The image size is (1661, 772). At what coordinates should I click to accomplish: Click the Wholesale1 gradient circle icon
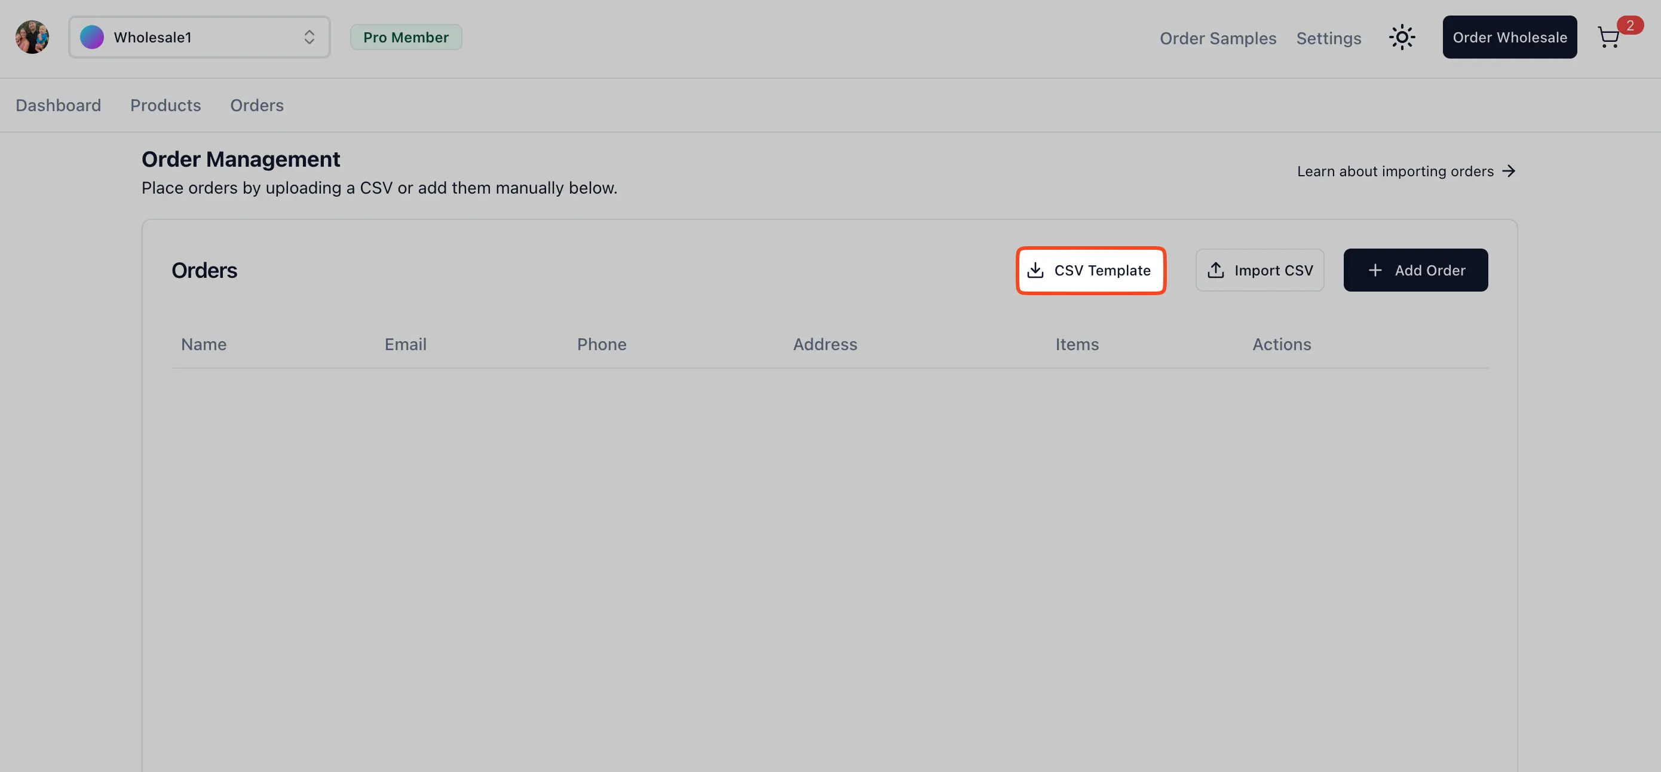(x=91, y=38)
